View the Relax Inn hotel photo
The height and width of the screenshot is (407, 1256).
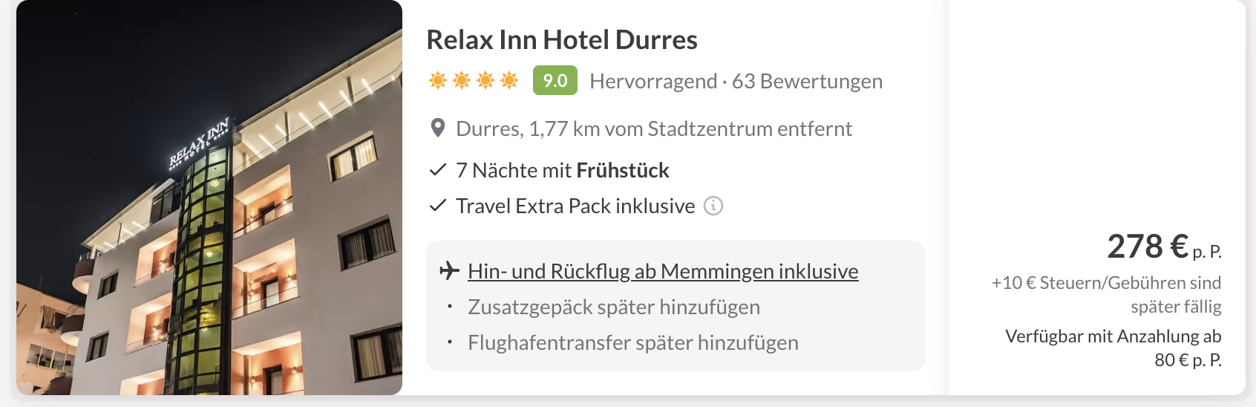(209, 198)
